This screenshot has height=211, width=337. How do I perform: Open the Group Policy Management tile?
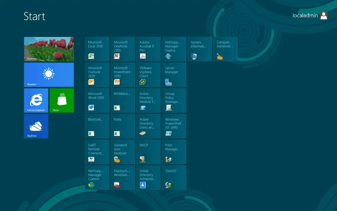click(174, 100)
